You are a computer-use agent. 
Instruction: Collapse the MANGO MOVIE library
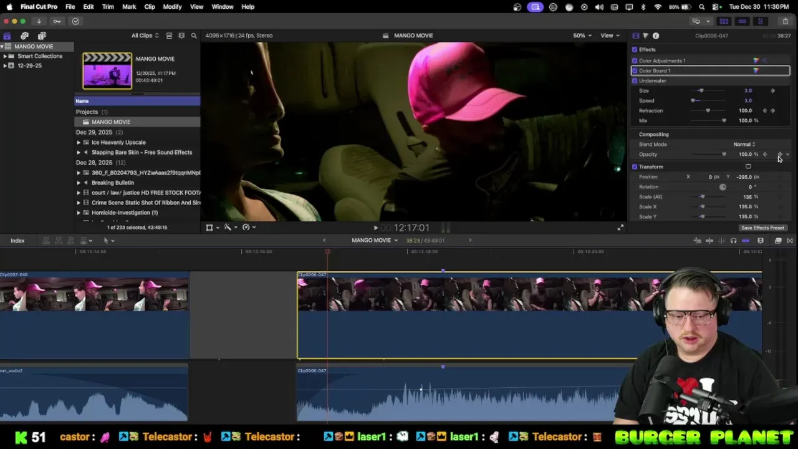coord(2,47)
